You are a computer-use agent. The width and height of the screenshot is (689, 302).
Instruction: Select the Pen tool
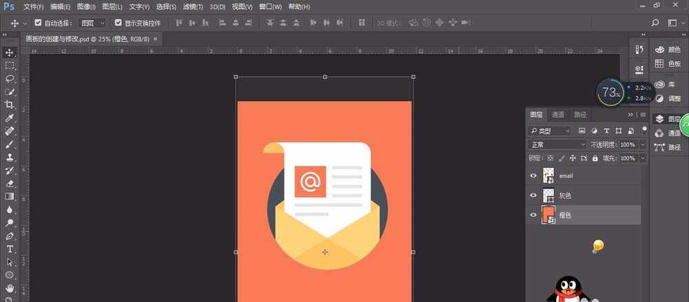pyautogui.click(x=9, y=236)
